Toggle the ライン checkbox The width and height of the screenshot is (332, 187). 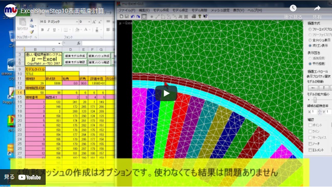pyautogui.click(x=310, y=131)
